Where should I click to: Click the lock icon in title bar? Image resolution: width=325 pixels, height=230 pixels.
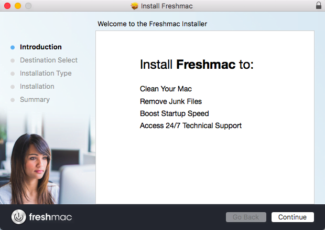coord(319,5)
